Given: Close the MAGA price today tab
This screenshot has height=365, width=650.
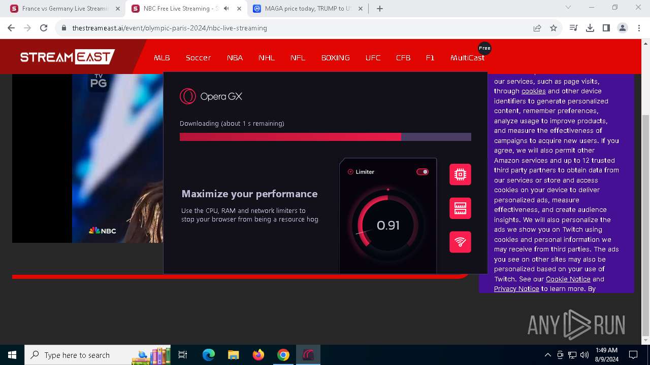Looking at the screenshot, I should [360, 9].
